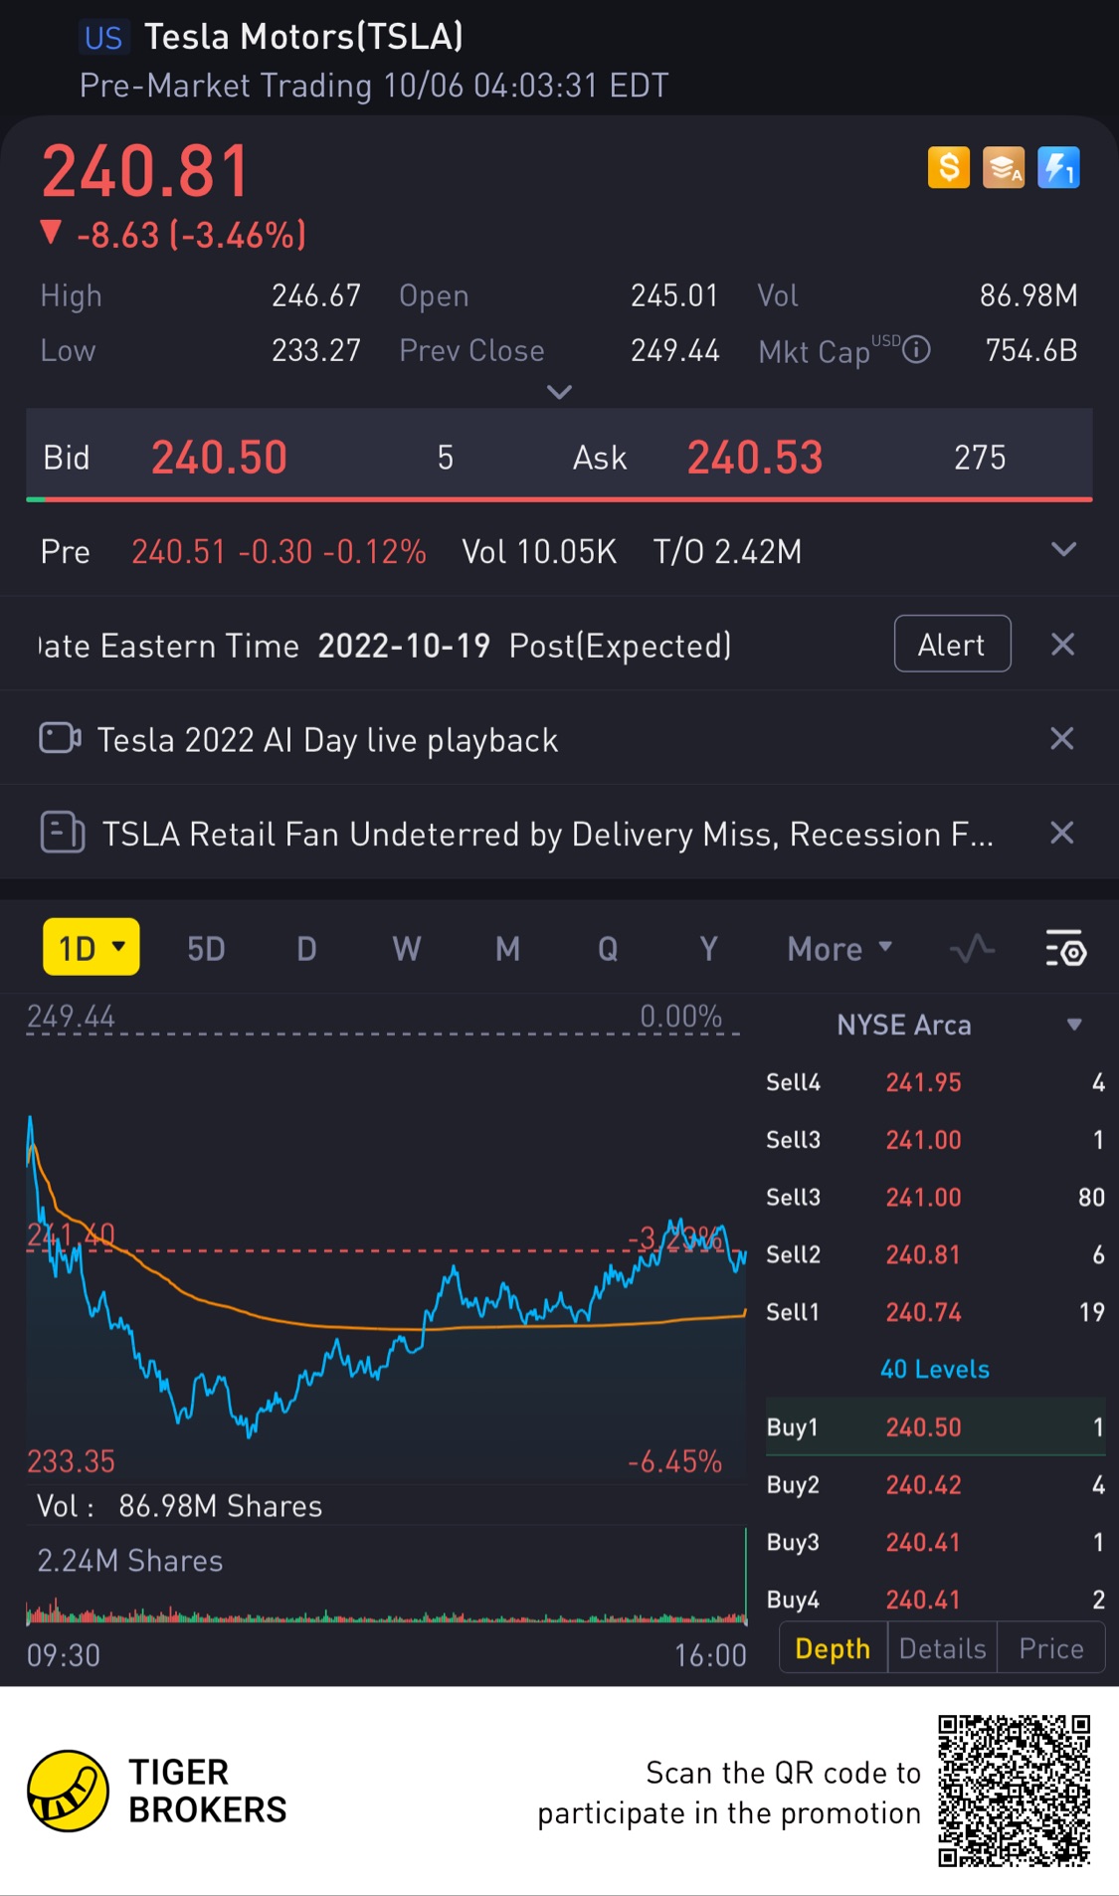Tap the news document icon
1119x1896 pixels.
coord(62,833)
